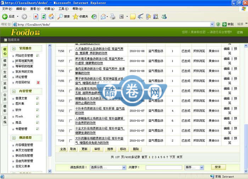Click the icon next to 专题管理

pyautogui.click(x=38, y=129)
